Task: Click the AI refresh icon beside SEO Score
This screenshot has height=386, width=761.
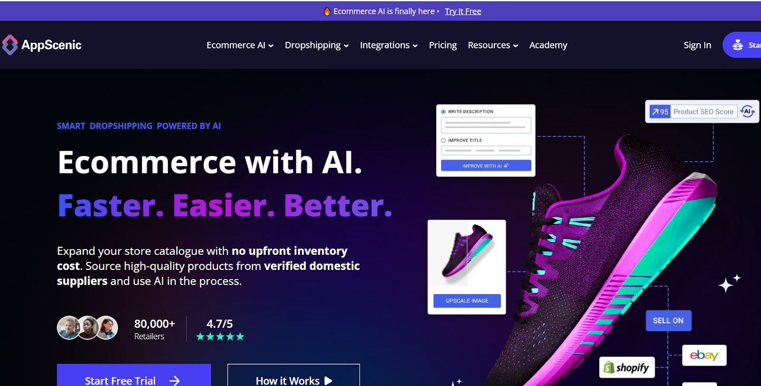Action: 748,112
